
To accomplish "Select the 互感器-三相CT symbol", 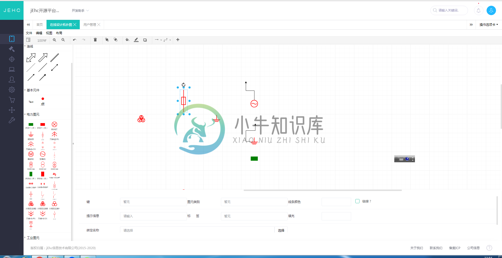I will (x=31, y=185).
